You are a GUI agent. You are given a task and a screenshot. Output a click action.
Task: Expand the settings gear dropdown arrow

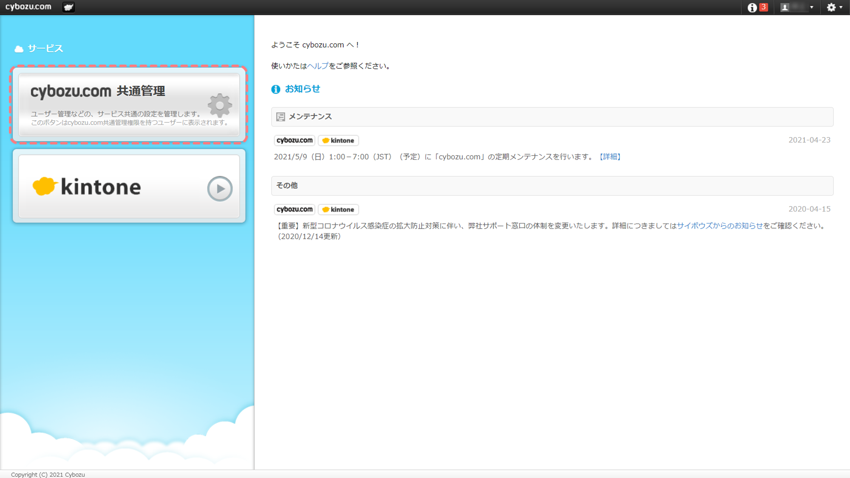(841, 7)
